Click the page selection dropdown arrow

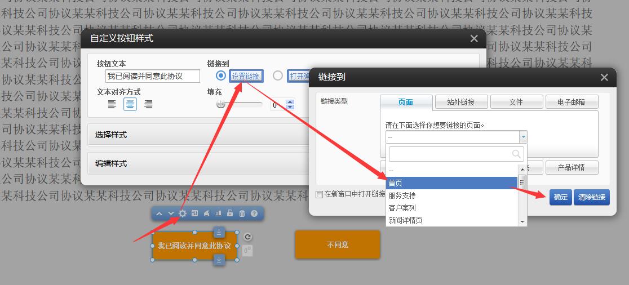coord(523,136)
